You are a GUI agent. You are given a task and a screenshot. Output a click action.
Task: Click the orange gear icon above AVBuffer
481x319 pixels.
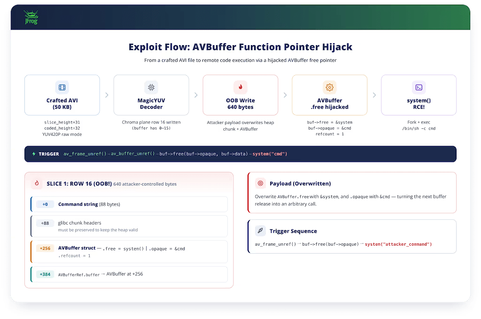pyautogui.click(x=329, y=87)
